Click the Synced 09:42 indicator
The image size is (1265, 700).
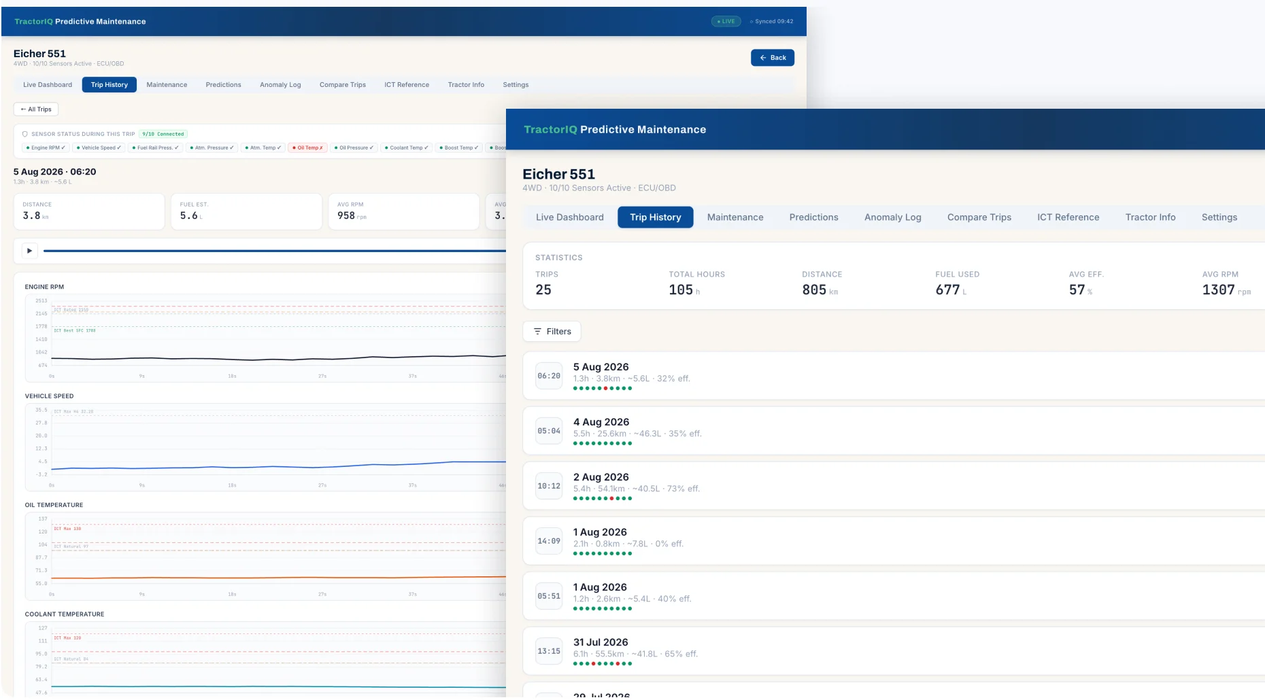pos(771,22)
